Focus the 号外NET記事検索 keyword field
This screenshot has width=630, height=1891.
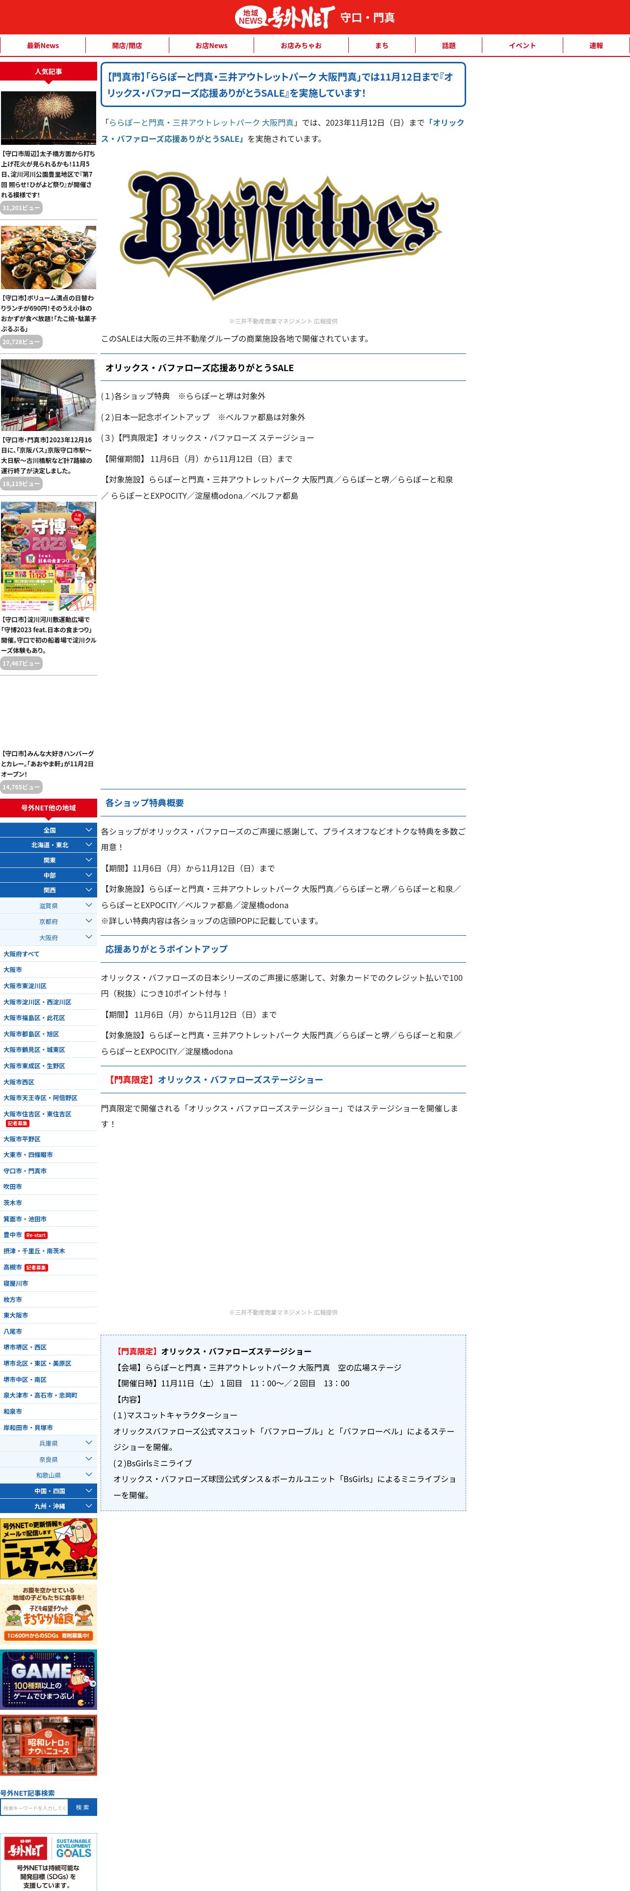coord(34,1808)
